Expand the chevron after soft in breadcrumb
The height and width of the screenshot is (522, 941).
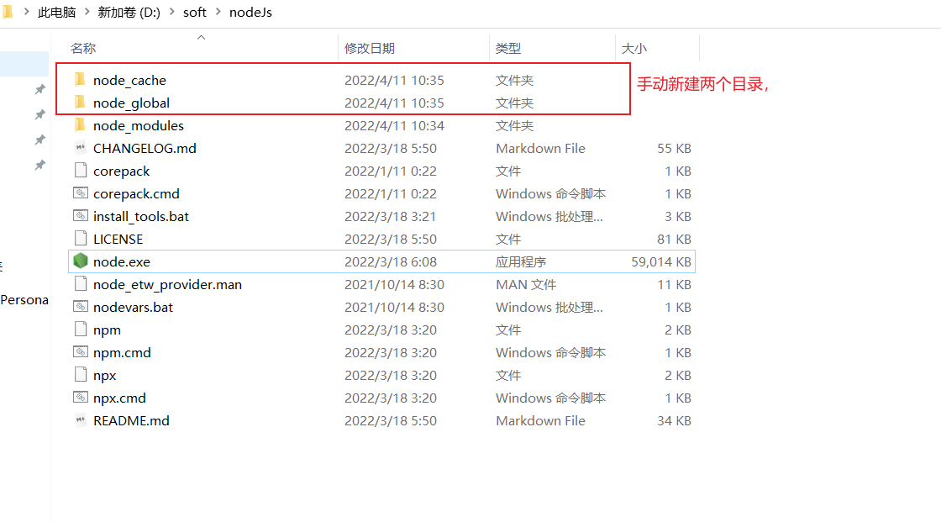pyautogui.click(x=218, y=12)
